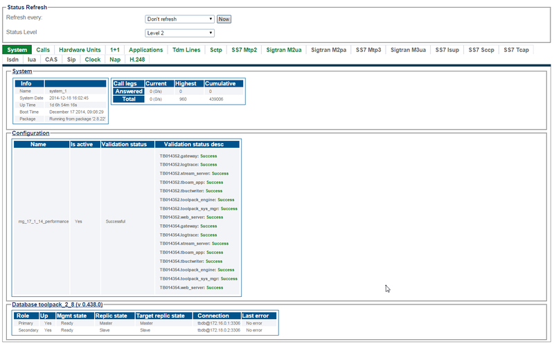This screenshot has width=554, height=344.
Task: Open the H.248 tab
Action: click(137, 60)
